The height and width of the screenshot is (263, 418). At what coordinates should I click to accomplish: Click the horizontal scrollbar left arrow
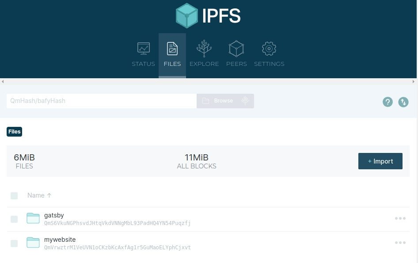[2, 82]
